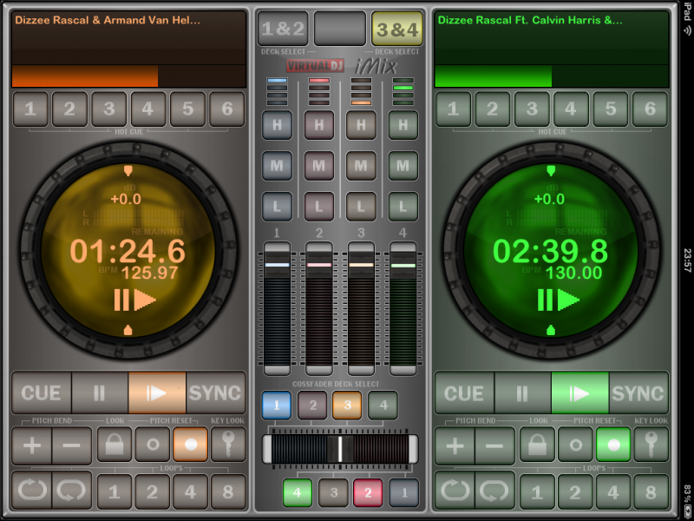
Task: Click the right jog wheel play/pause icon
Action: (x=558, y=300)
